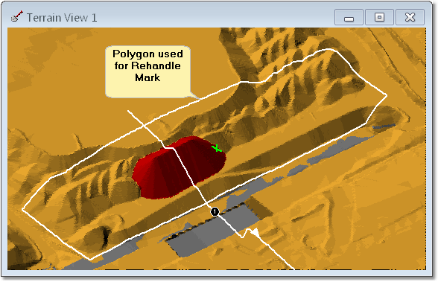
Task: Close the Terrain View 1 window
Action: point(410,17)
